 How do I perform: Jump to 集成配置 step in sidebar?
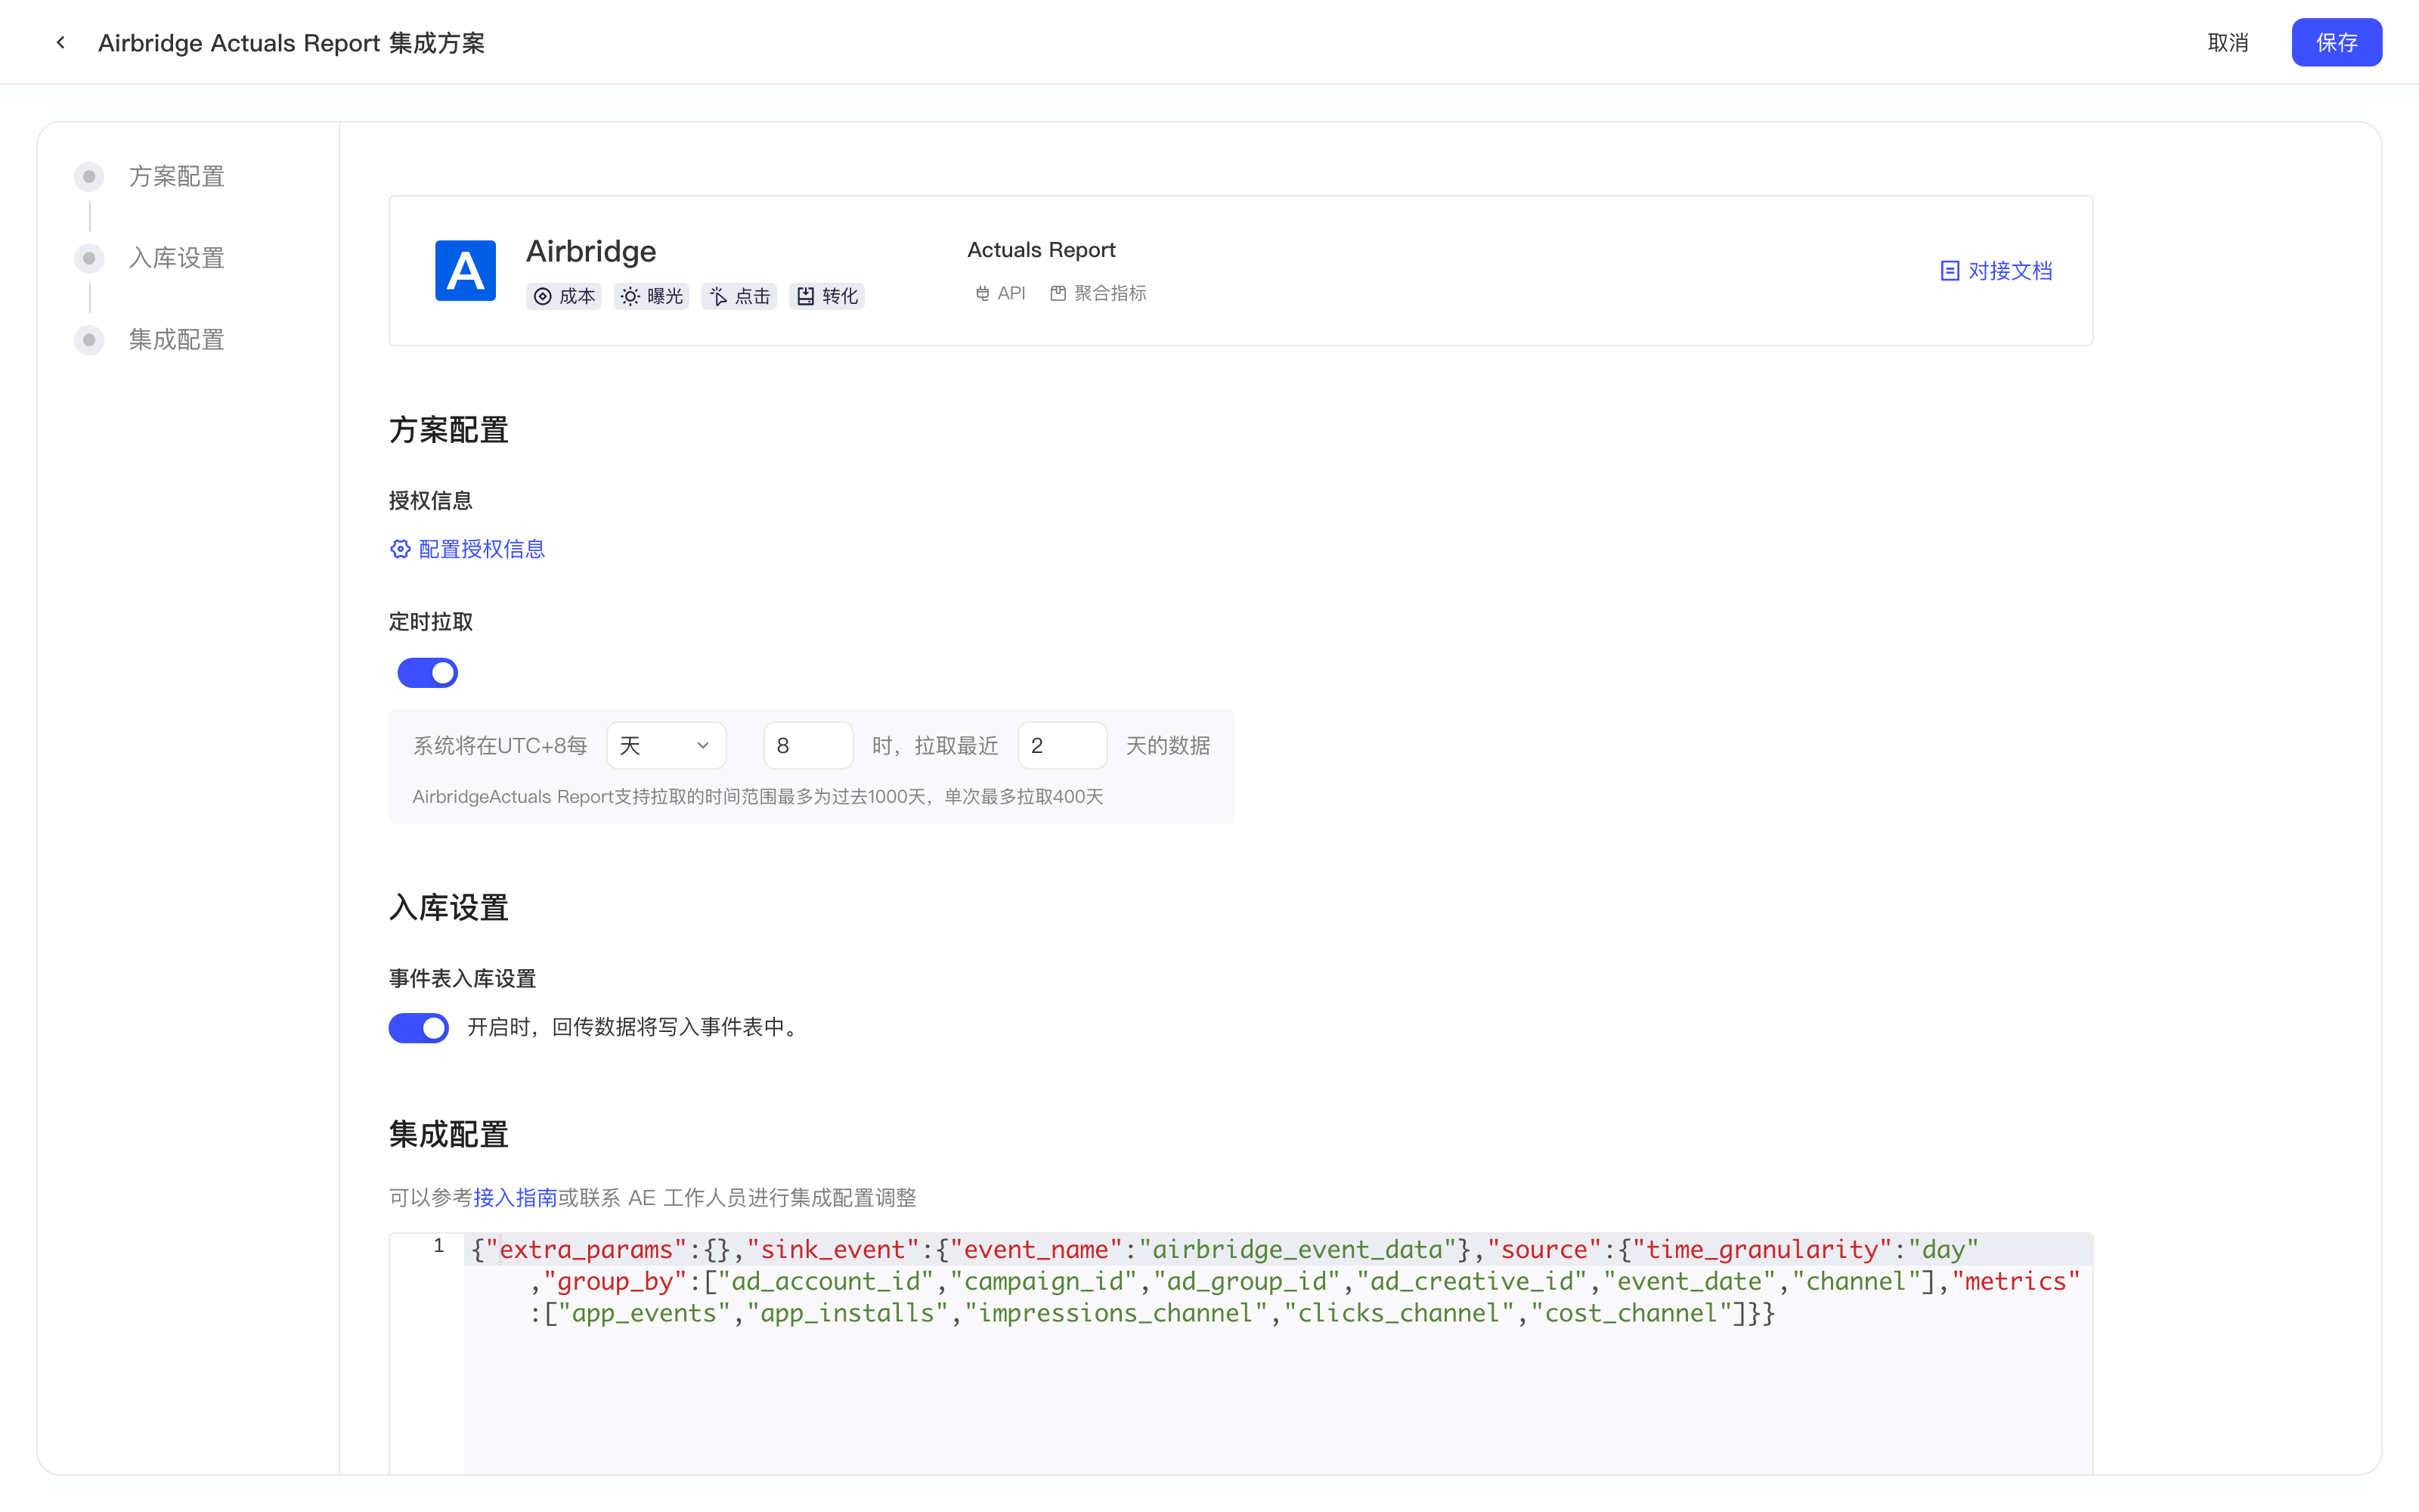176,340
